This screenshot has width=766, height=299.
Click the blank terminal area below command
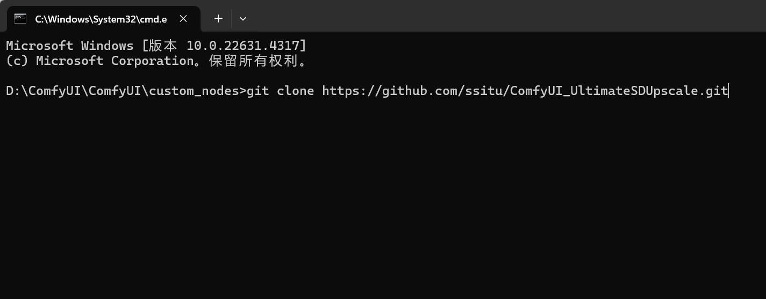click(x=376, y=204)
